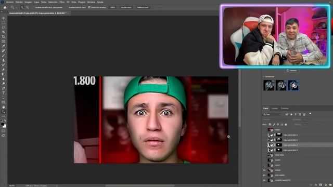Select the Crop tool
The image size is (333, 187).
point(4,37)
